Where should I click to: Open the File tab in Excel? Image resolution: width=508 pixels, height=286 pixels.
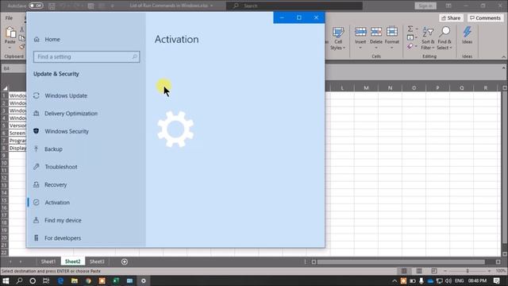tap(9, 18)
